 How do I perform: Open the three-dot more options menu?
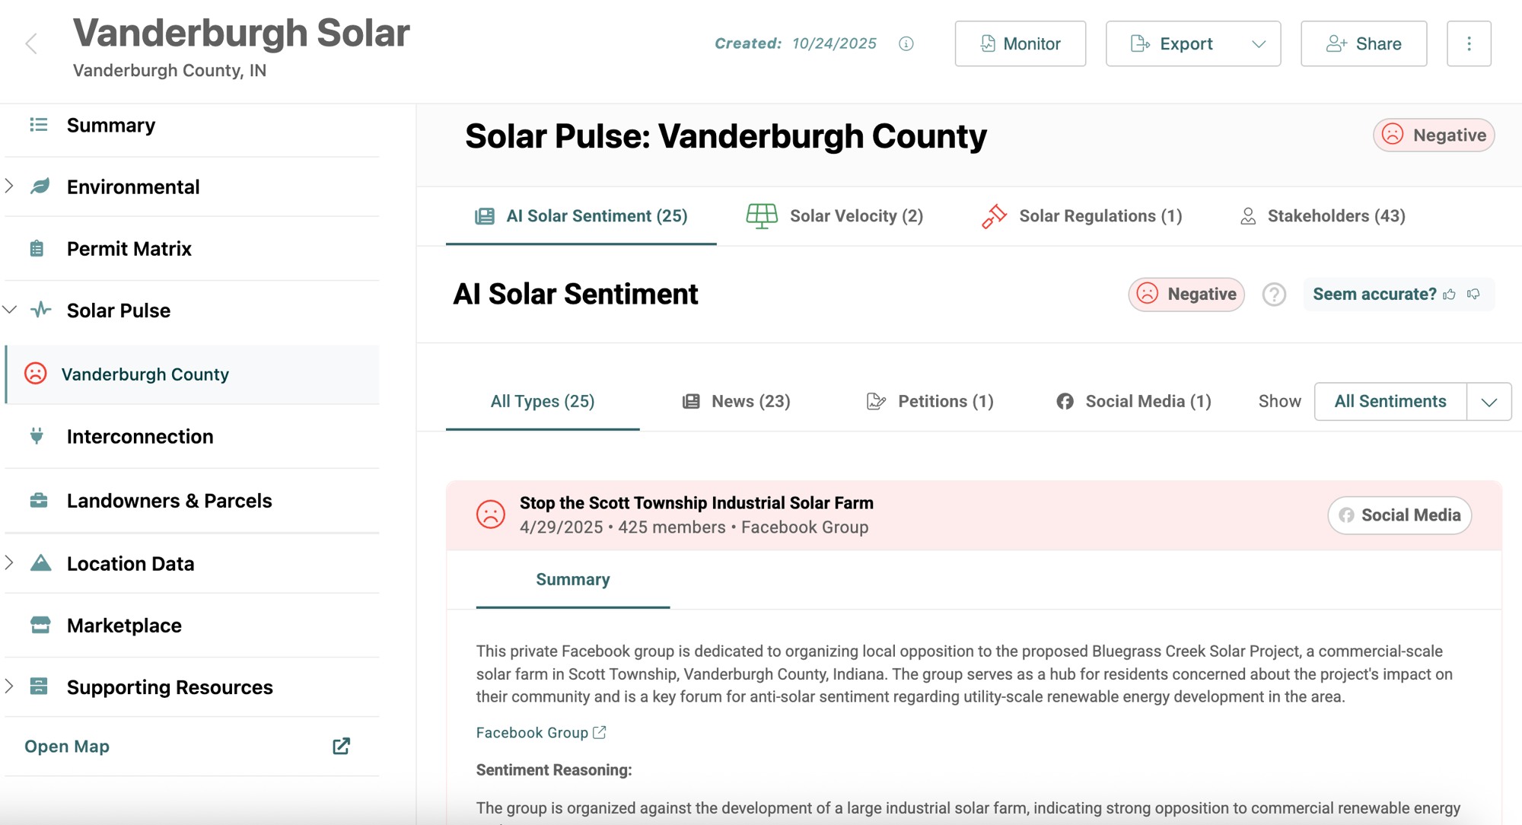coord(1469,43)
